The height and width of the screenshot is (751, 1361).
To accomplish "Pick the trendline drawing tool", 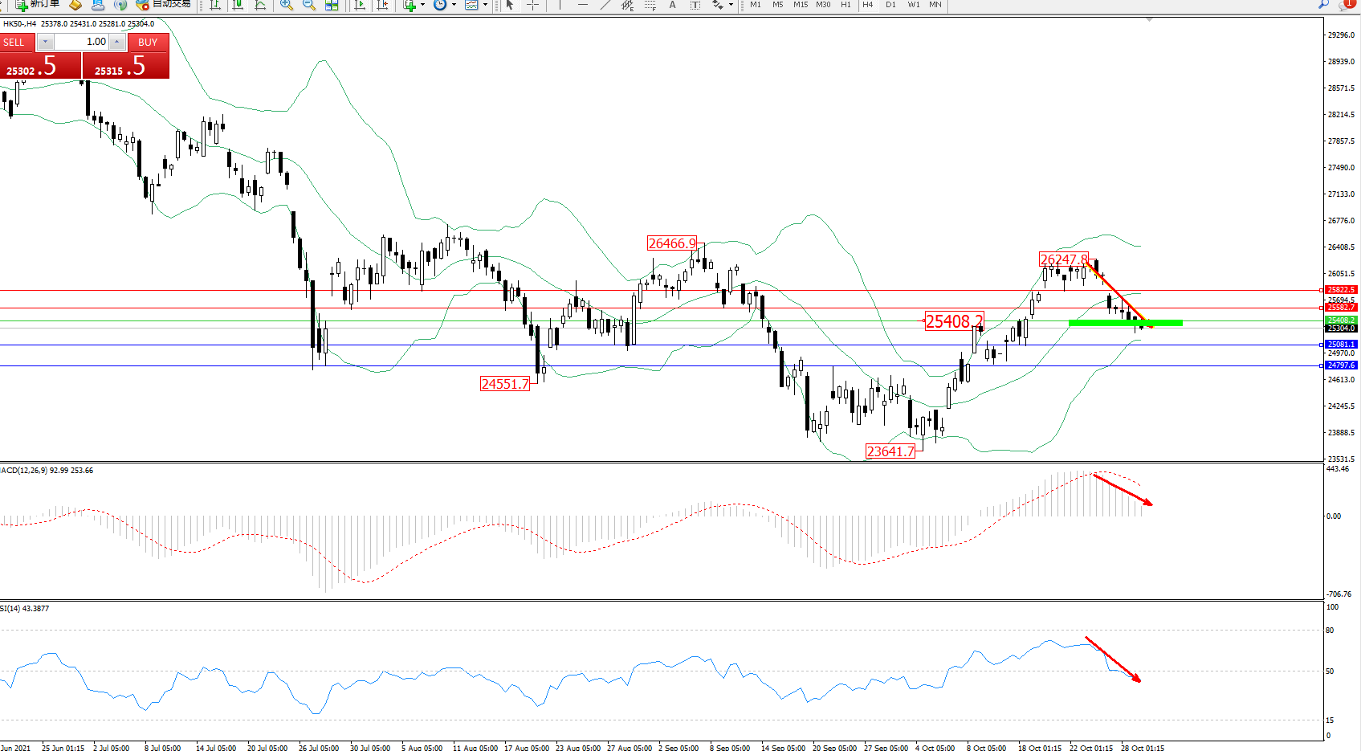I will (605, 5).
